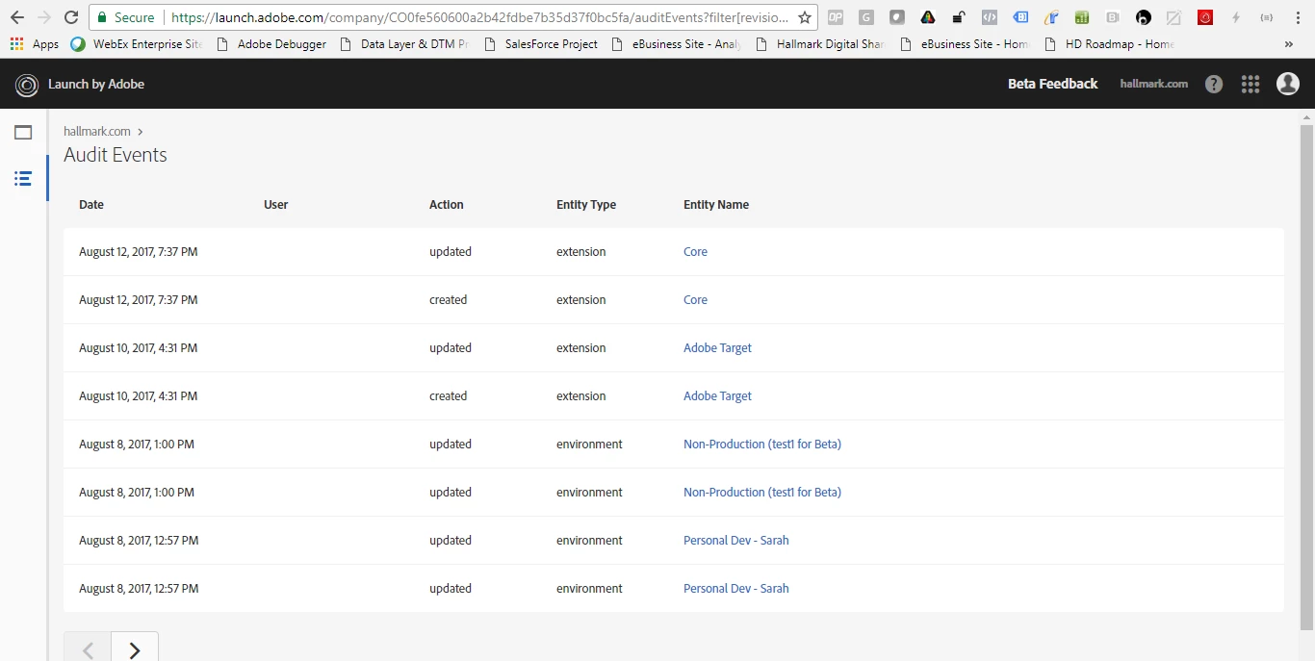This screenshot has height=661, width=1315.
Task: Open the user profile avatar menu
Action: [x=1288, y=84]
